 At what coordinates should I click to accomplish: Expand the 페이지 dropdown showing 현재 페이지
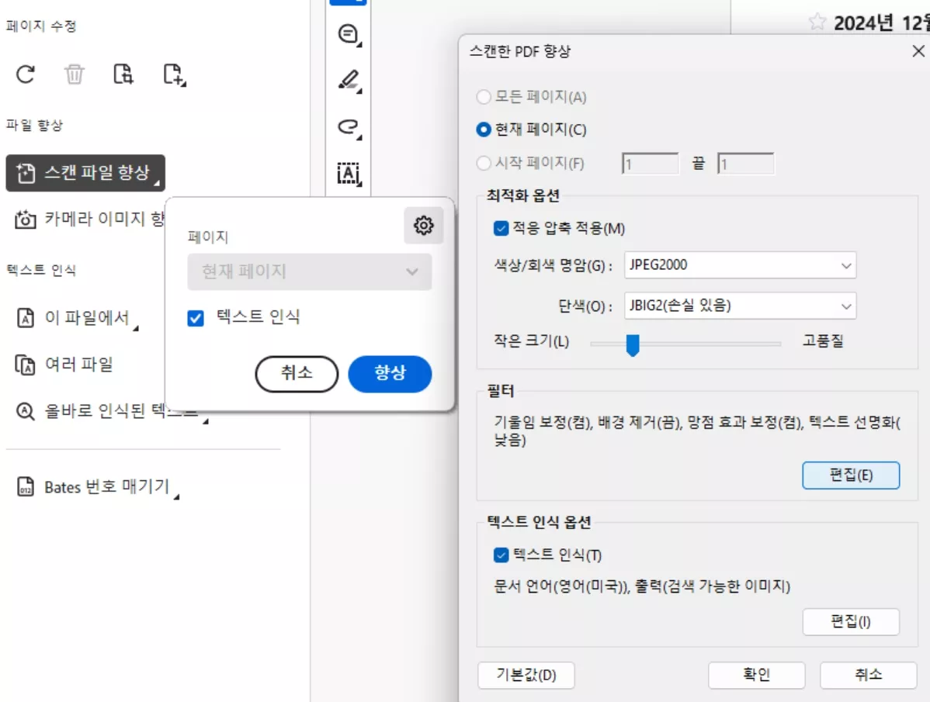coord(309,271)
